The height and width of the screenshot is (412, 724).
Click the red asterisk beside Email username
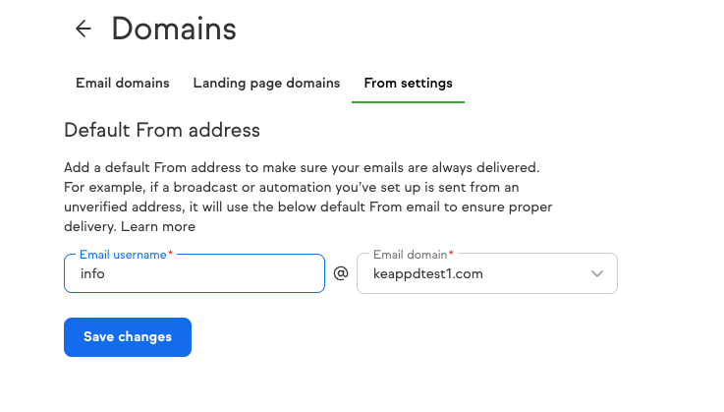point(170,252)
